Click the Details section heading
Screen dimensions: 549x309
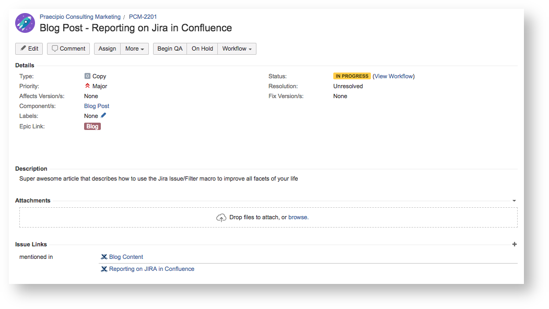coord(25,65)
